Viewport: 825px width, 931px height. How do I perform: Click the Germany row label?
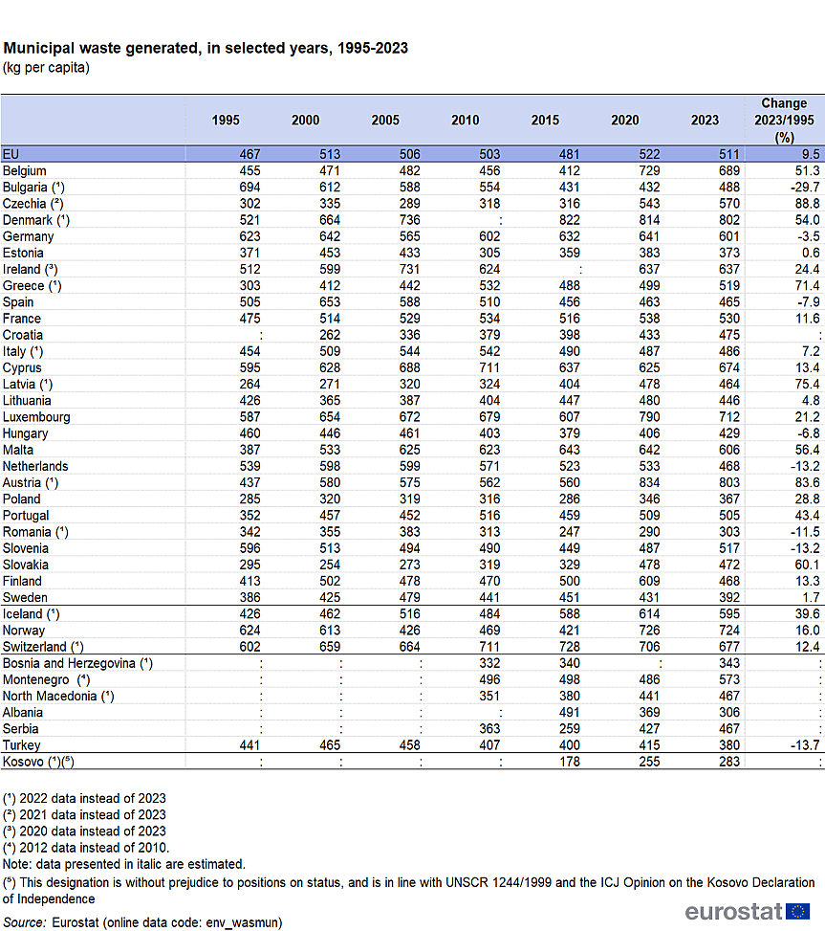(x=29, y=236)
